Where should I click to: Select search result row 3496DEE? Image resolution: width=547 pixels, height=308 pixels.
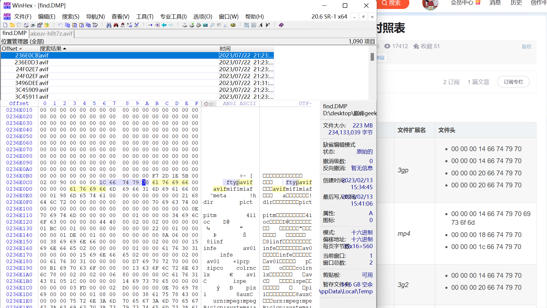pyautogui.click(x=137, y=83)
